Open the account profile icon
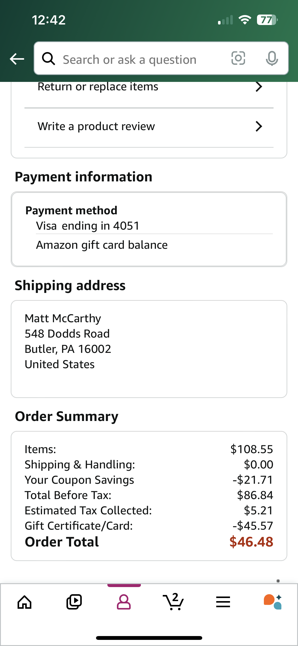 124,602
